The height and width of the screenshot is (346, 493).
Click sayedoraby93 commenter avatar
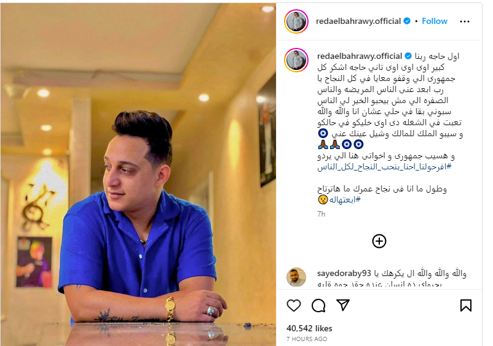pyautogui.click(x=296, y=277)
